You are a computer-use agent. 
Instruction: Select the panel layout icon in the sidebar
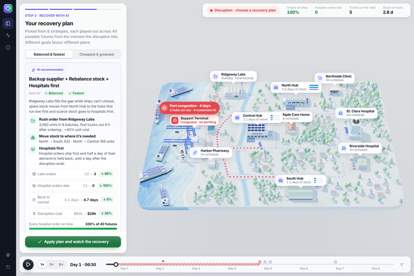pos(8,24)
